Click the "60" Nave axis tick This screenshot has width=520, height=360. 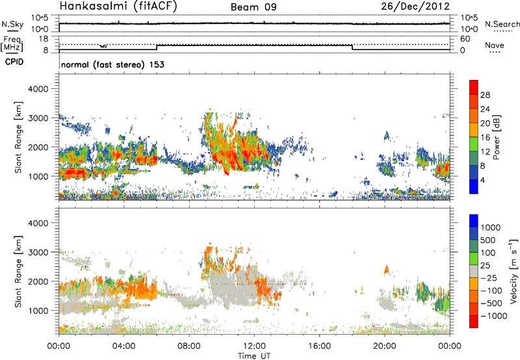[465, 39]
